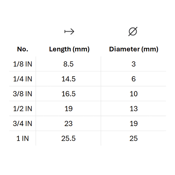
Task: Click the 1/4 IN row label
Action: pyautogui.click(x=23, y=79)
